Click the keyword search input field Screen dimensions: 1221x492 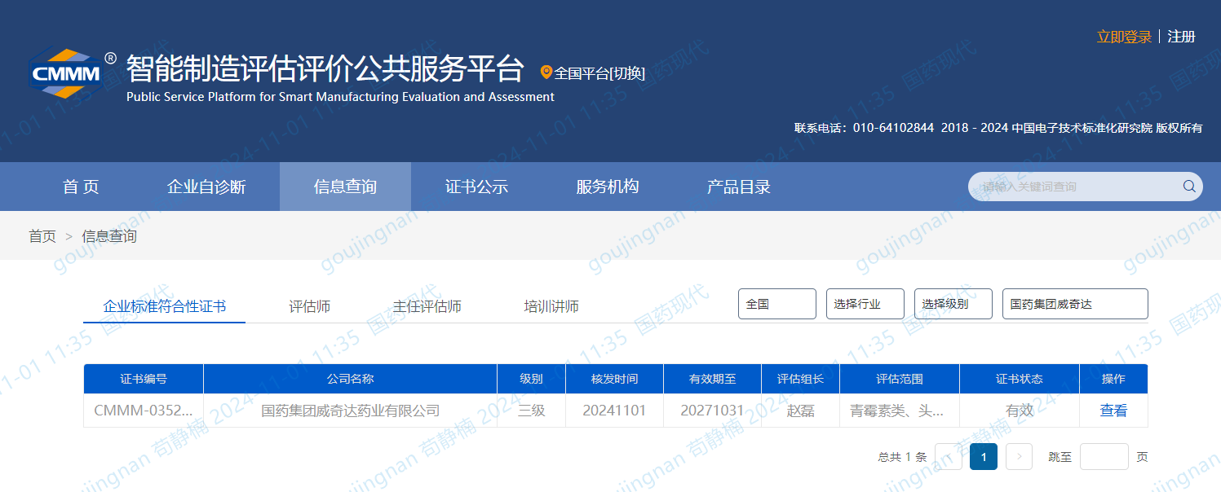(x=1073, y=187)
